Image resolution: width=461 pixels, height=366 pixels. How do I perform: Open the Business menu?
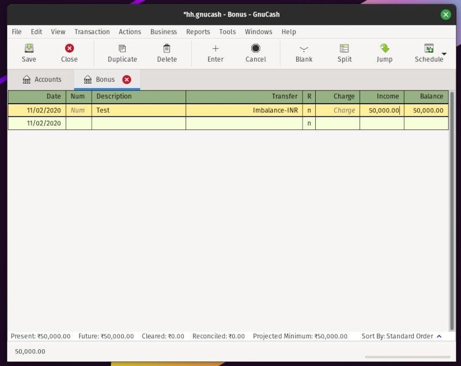point(163,32)
